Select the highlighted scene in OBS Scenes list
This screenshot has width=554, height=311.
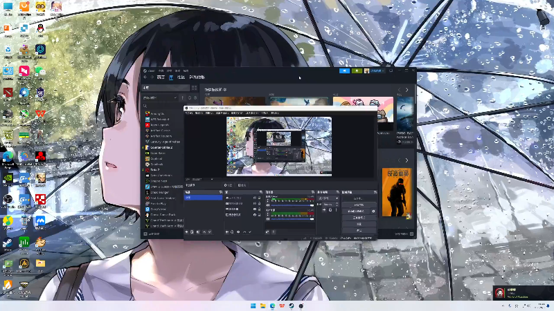tap(204, 198)
